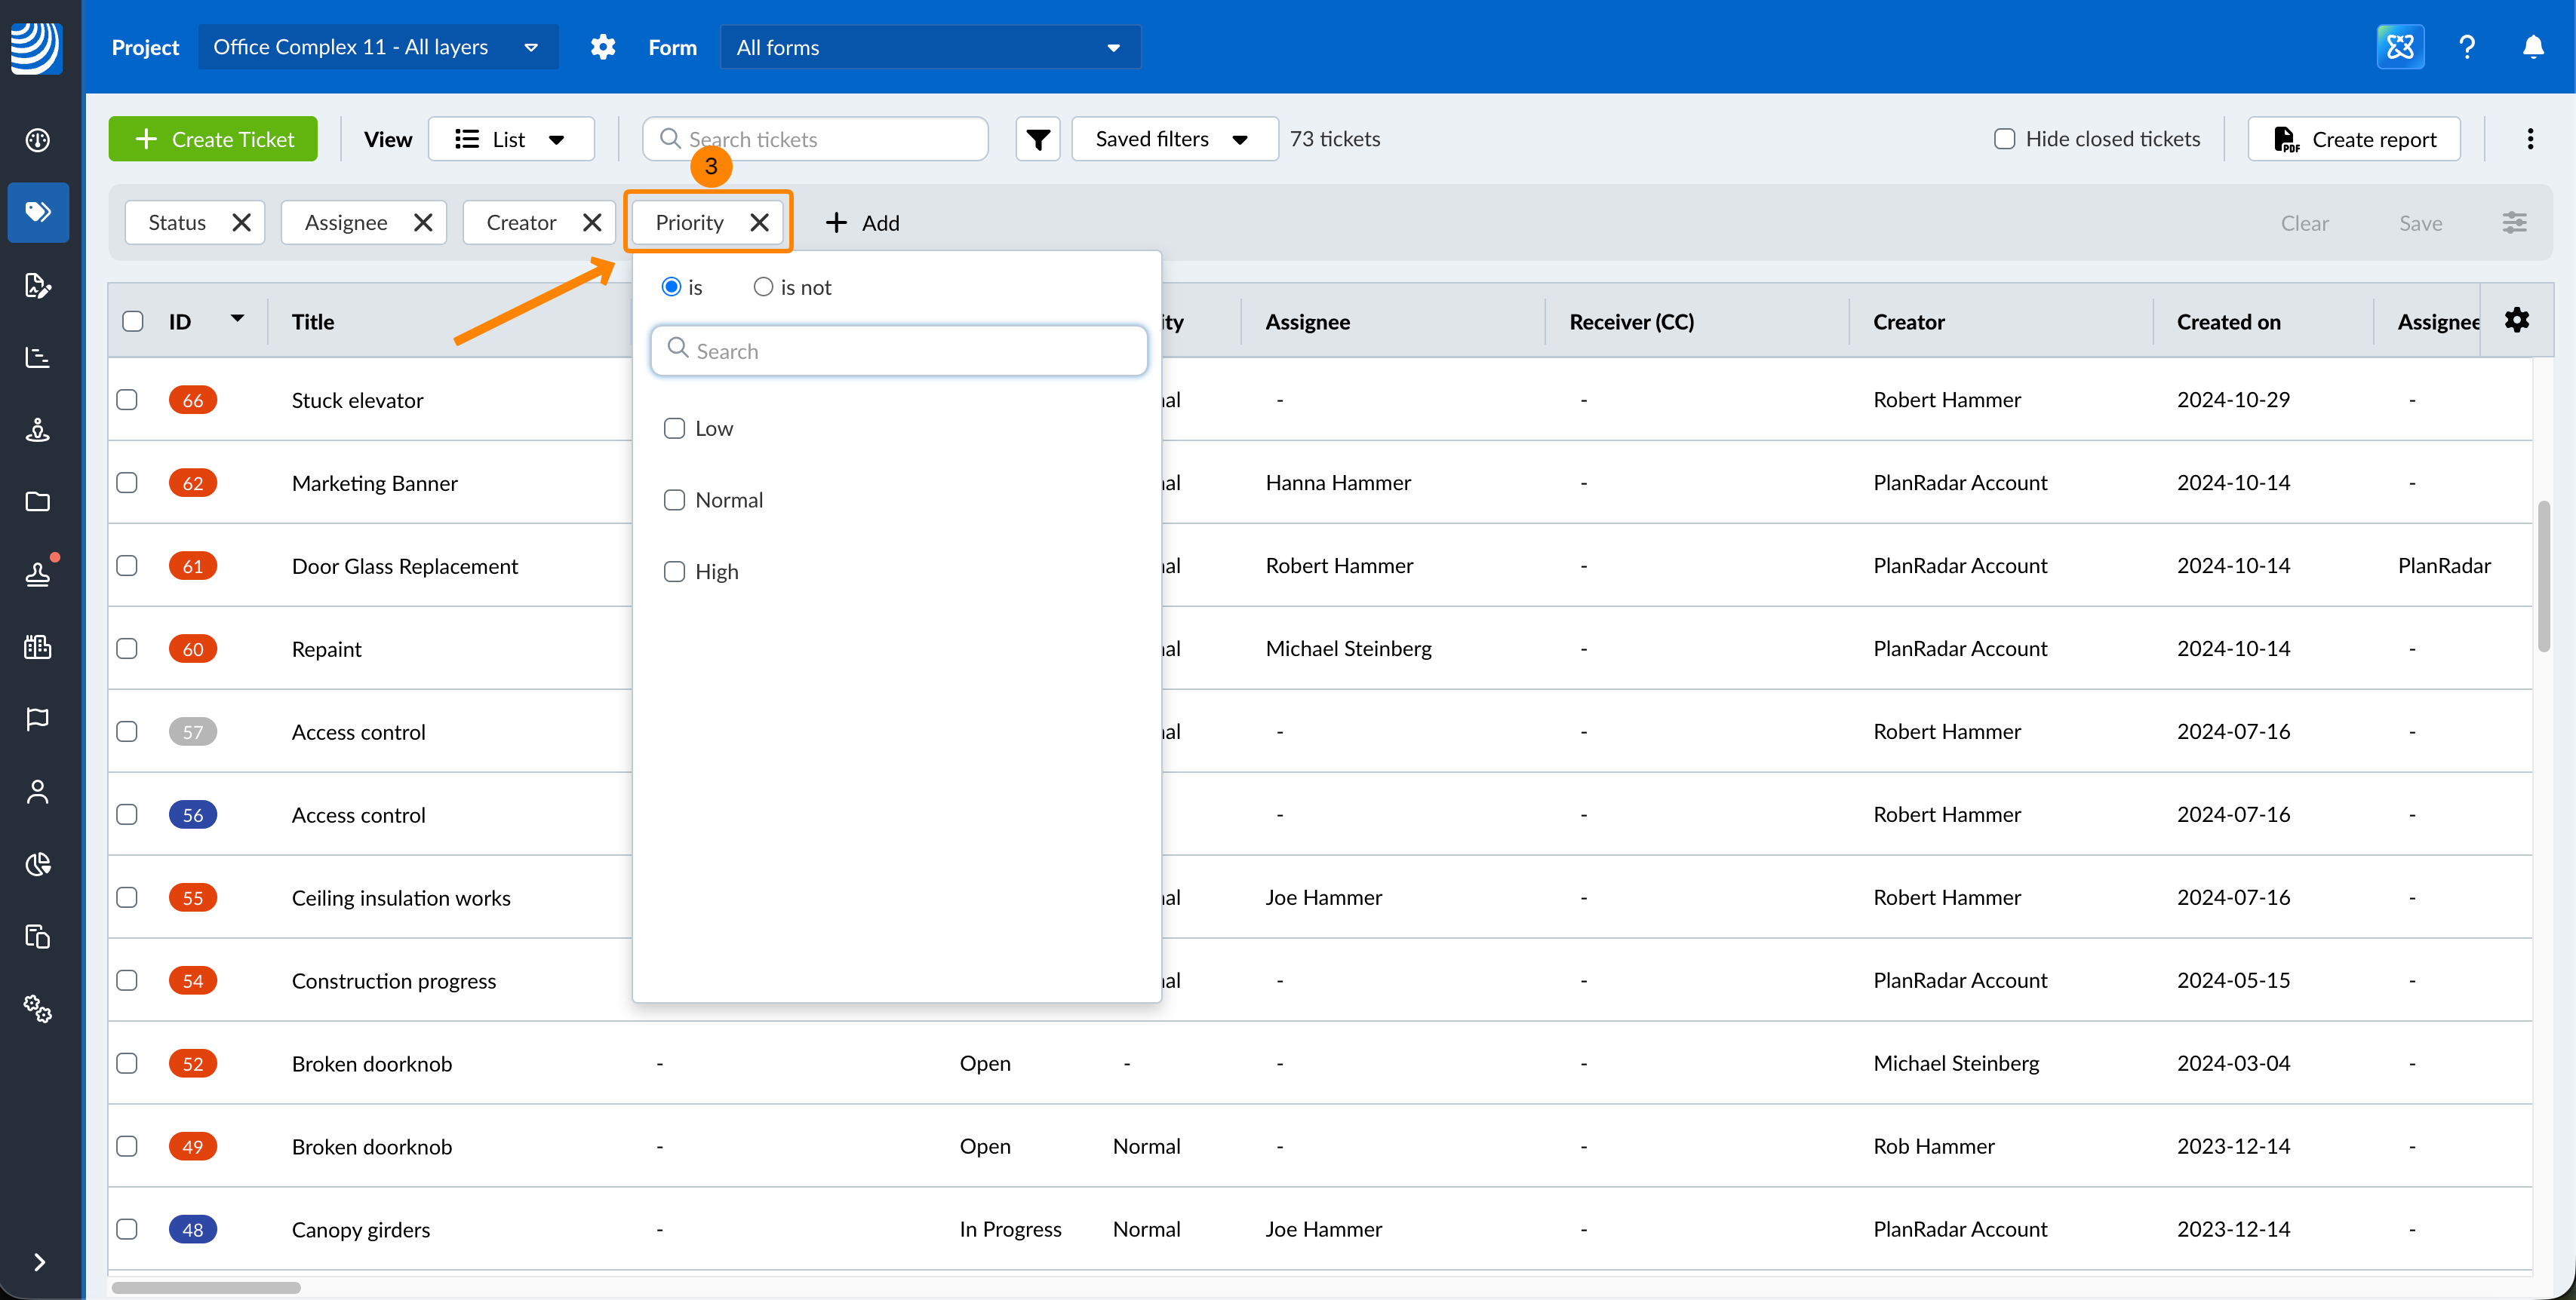Click the funnel filter icon
This screenshot has width=2576, height=1300.
click(x=1038, y=139)
